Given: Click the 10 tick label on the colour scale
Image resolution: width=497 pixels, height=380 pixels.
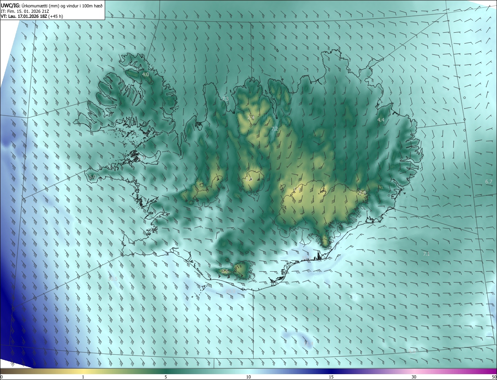Looking at the screenshot, I should (248, 377).
